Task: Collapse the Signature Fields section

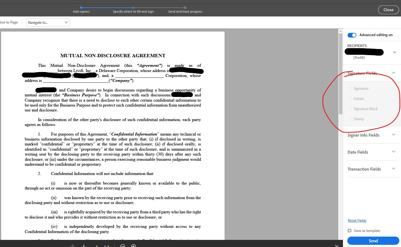Action: pos(394,73)
